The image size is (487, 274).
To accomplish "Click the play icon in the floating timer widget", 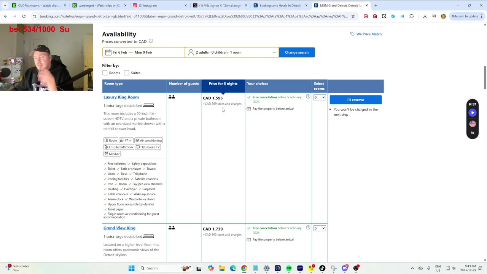I will pos(473,113).
